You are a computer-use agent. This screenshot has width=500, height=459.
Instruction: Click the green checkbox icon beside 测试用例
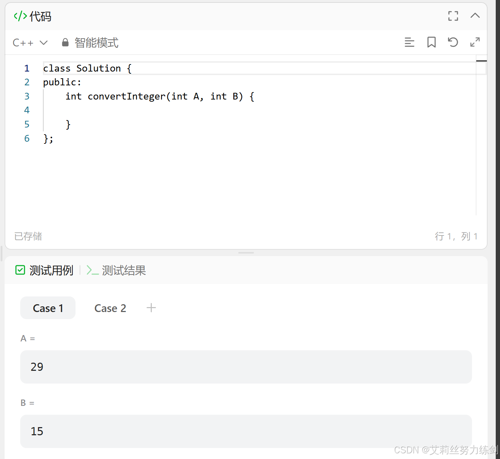pyautogui.click(x=20, y=270)
